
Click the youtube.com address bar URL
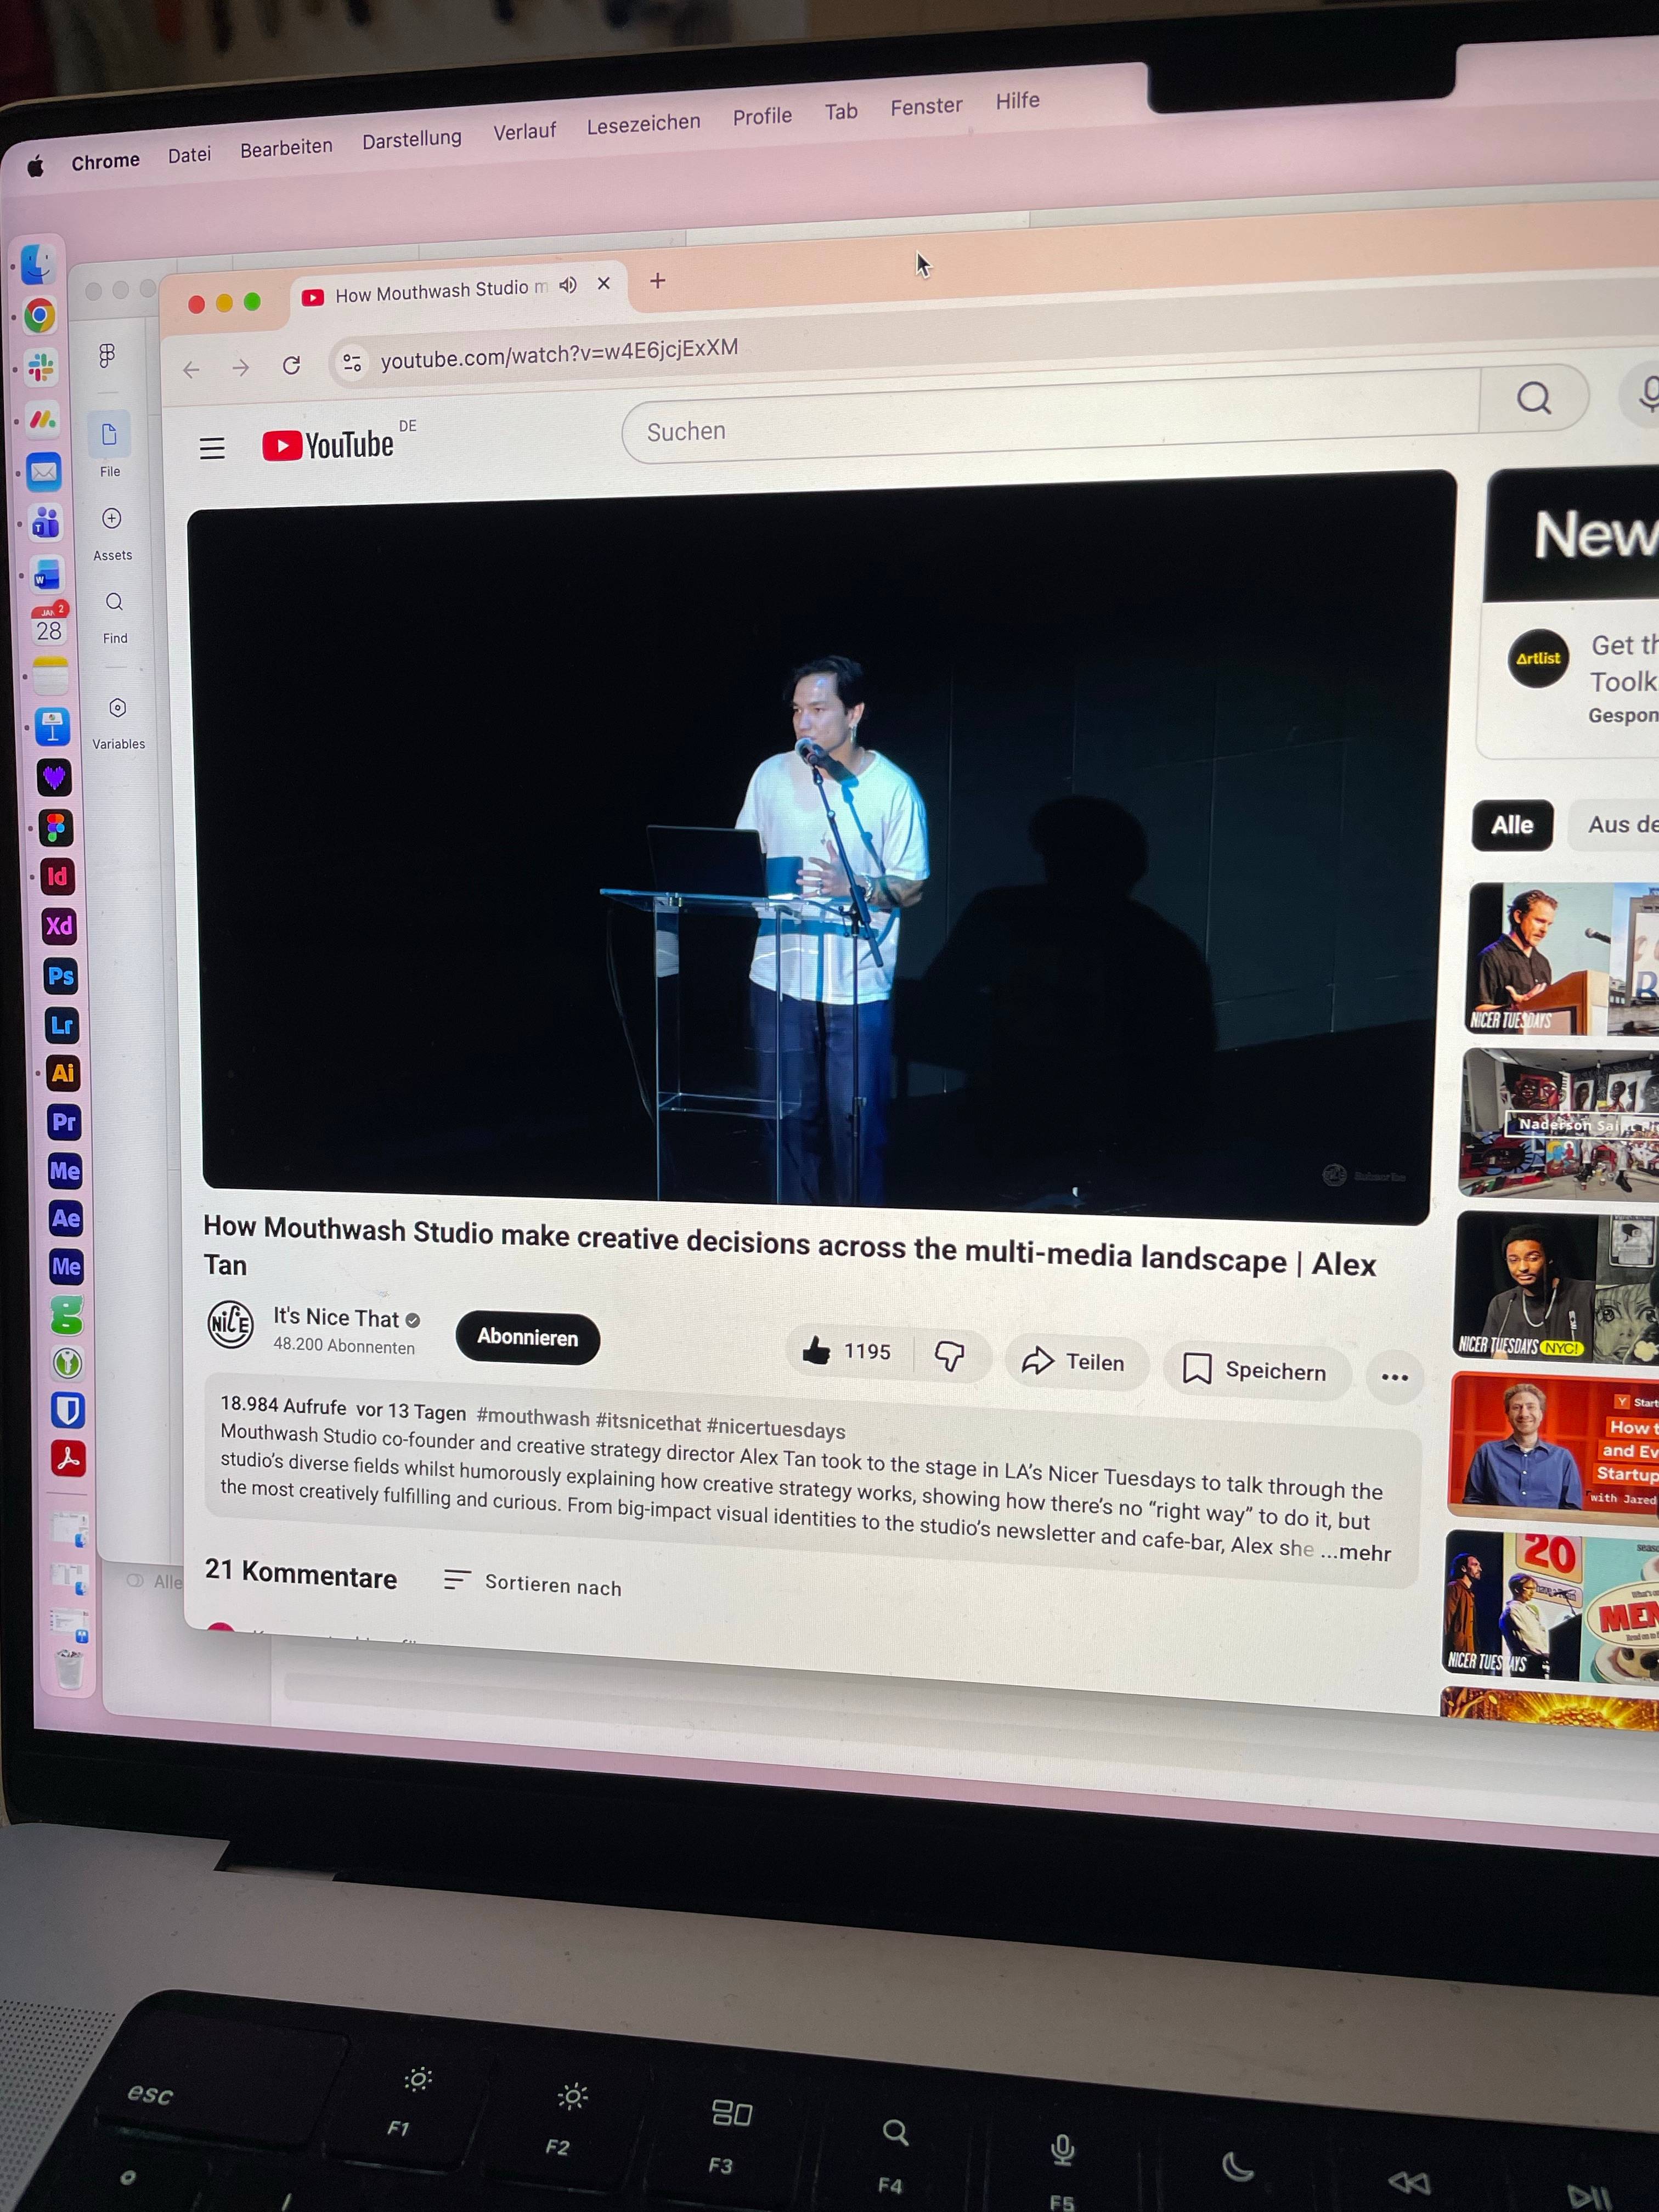559,353
